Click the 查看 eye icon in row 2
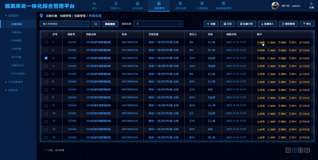The width and height of the screenshot is (318, 160). pos(259,50)
